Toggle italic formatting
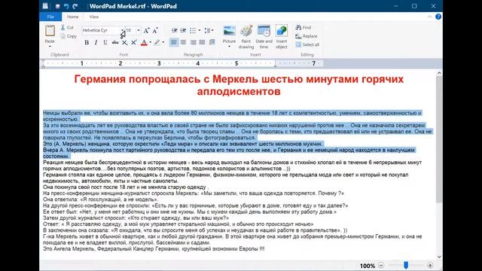Viewport: 482px width, 271px height. pos(96,42)
